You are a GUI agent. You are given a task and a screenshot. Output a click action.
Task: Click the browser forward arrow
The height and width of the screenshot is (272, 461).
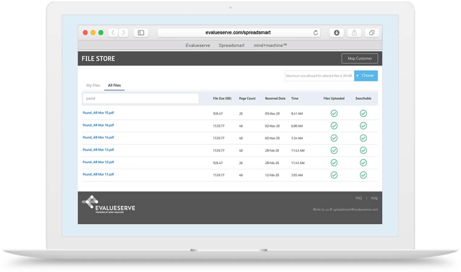(123, 33)
